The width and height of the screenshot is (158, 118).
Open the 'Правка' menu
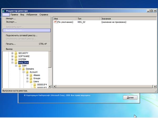pos(14,15)
